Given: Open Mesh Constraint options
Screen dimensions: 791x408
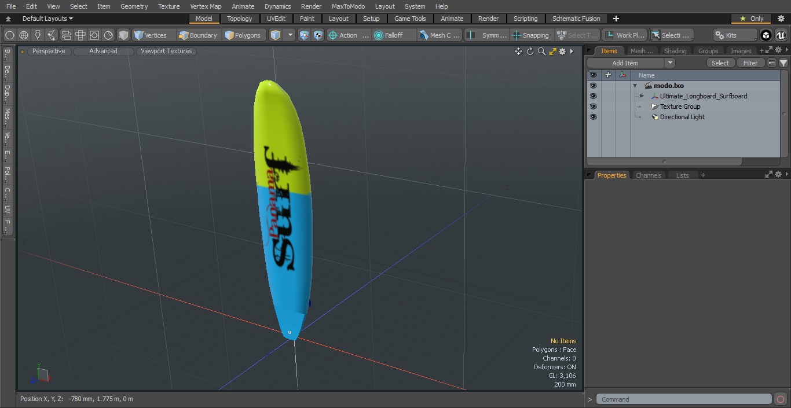Looking at the screenshot, I should click(x=440, y=35).
